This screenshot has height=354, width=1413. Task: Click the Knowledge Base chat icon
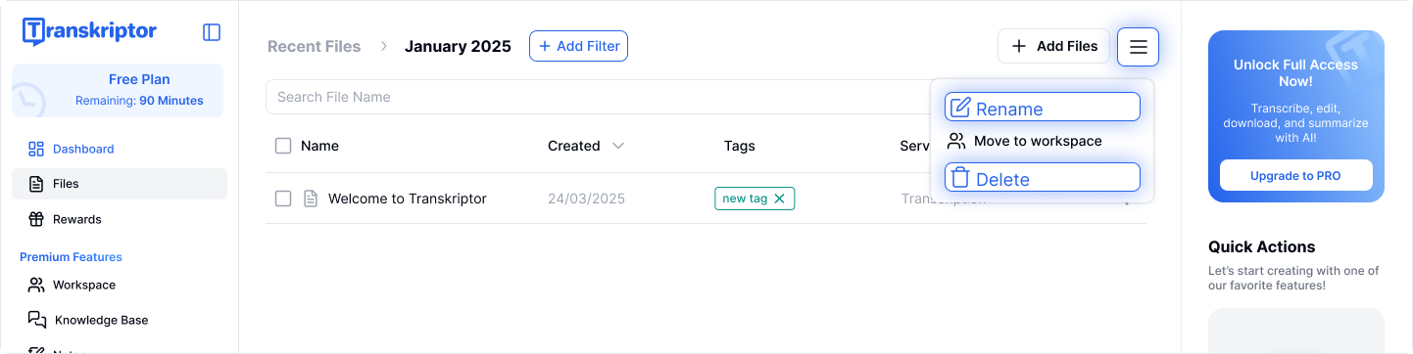[x=37, y=320]
